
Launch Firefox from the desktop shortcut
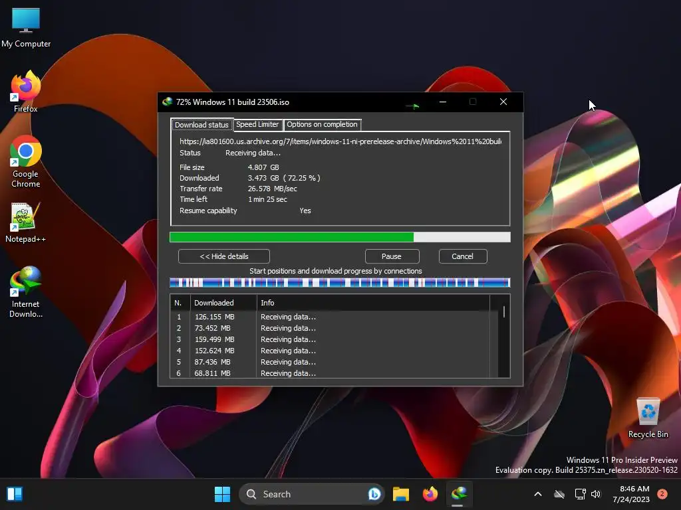26,92
